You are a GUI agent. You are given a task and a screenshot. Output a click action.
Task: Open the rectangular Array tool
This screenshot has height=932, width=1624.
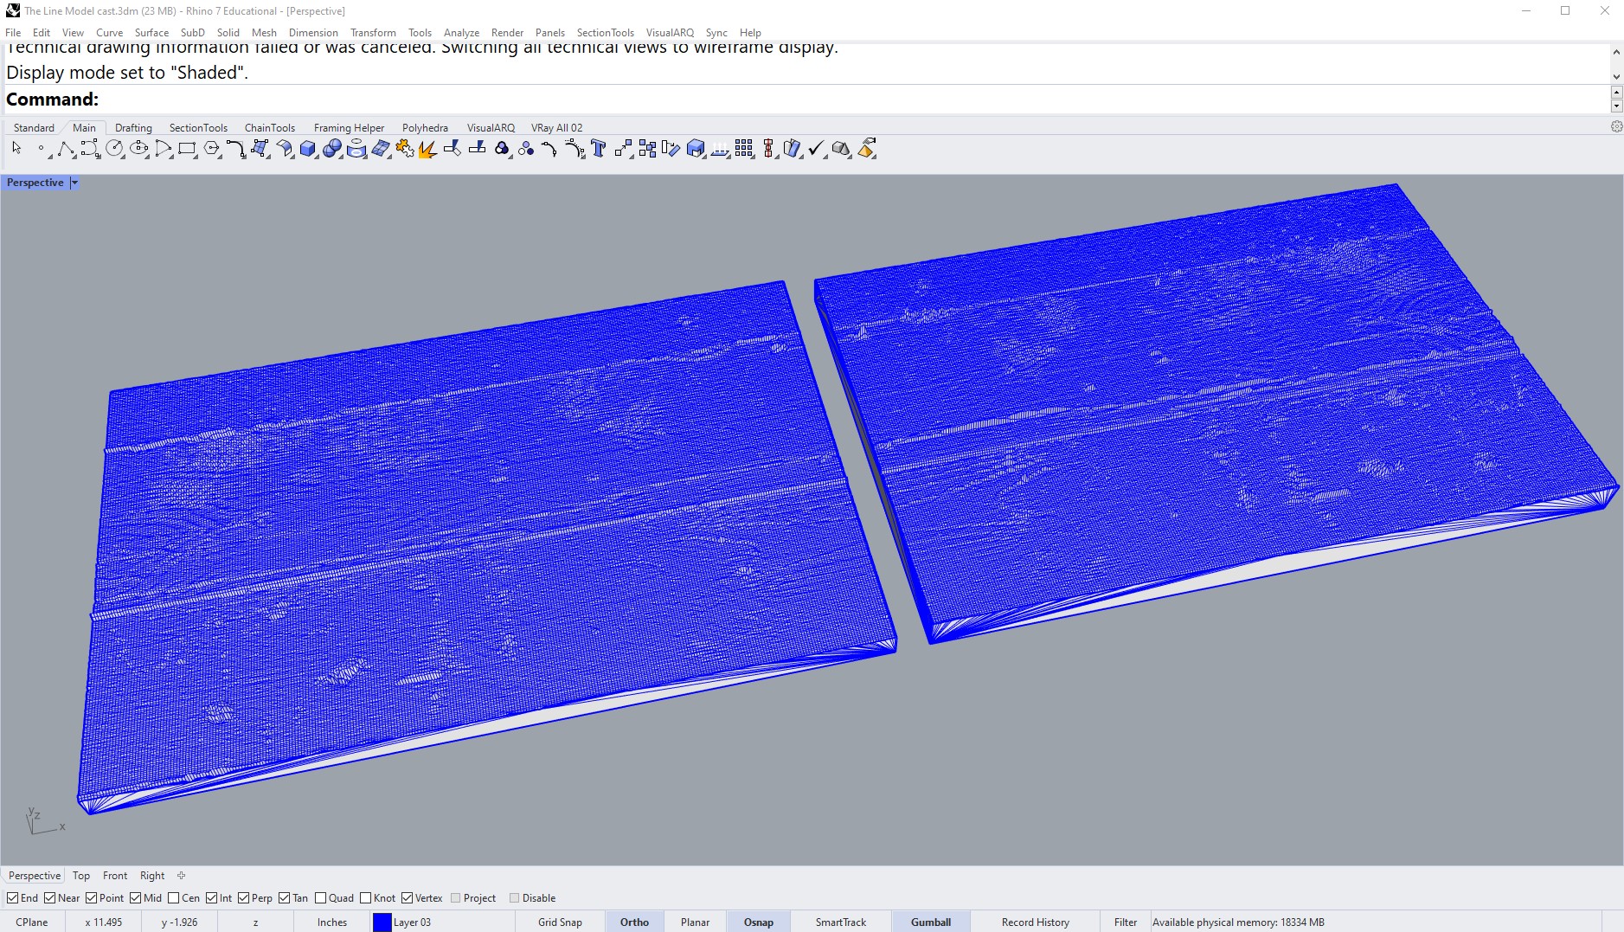pos(744,150)
